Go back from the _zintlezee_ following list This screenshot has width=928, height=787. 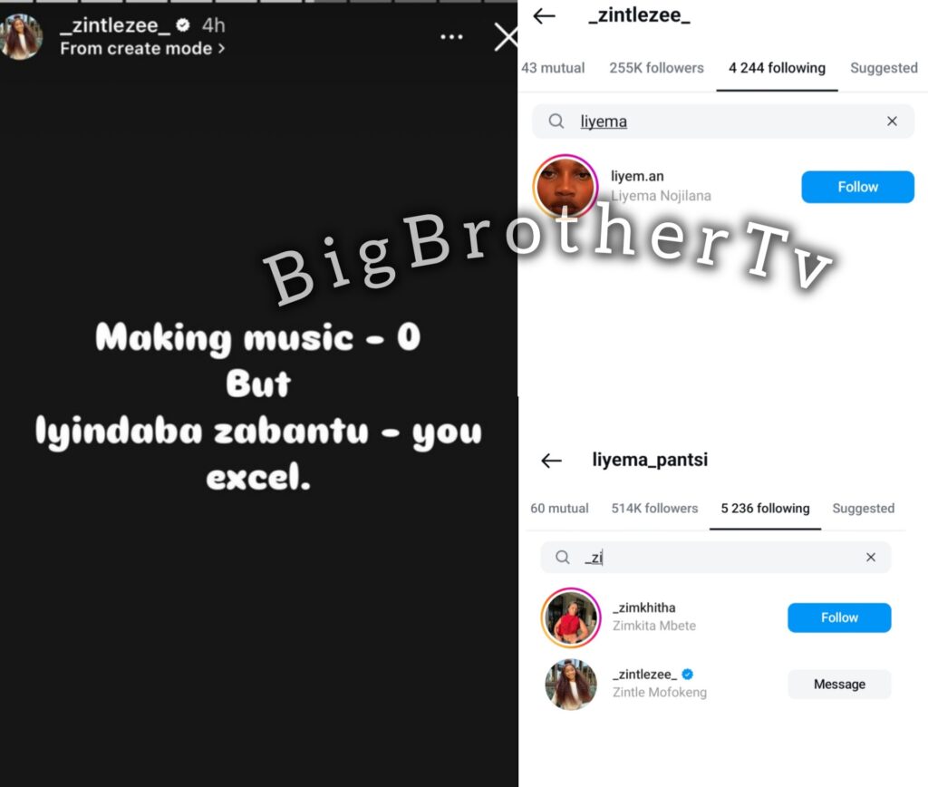tap(544, 16)
